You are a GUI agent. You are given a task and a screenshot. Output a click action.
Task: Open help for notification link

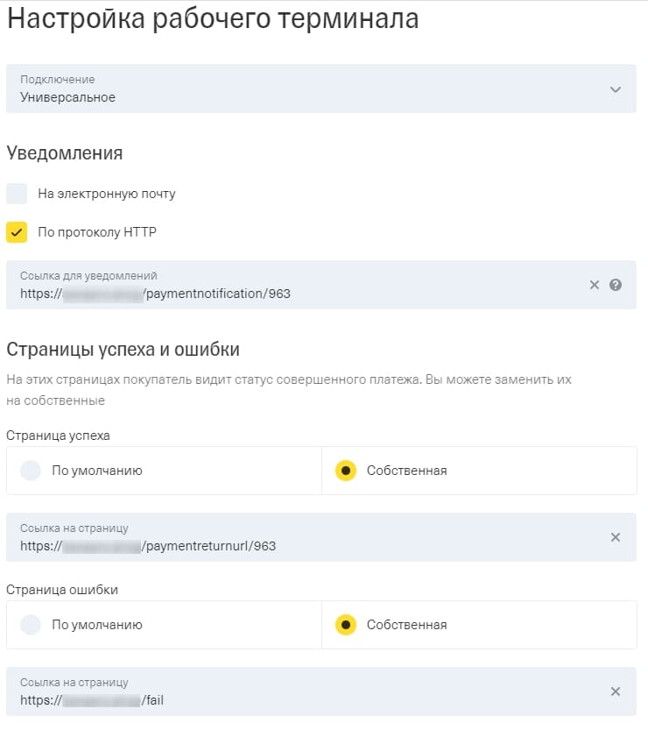[616, 285]
